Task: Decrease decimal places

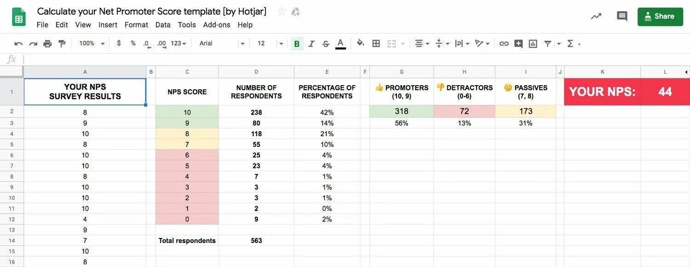Action: coord(146,43)
